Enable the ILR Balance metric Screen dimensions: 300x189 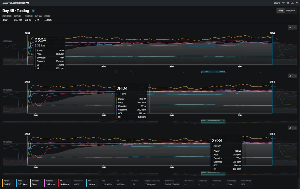203,183
